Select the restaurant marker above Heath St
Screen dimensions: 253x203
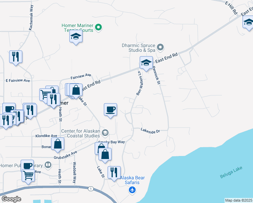tap(53, 99)
